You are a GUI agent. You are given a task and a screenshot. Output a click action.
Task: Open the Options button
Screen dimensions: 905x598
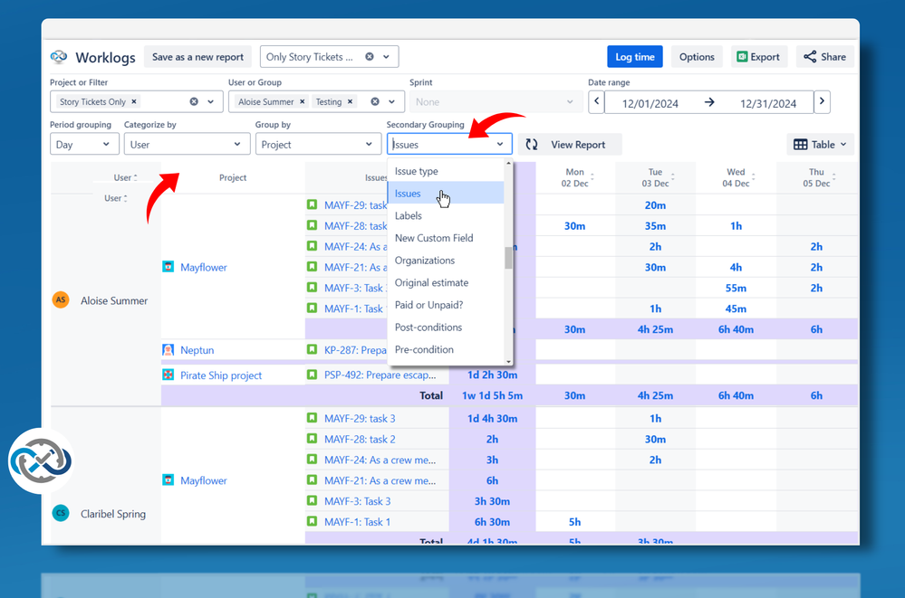click(x=697, y=56)
